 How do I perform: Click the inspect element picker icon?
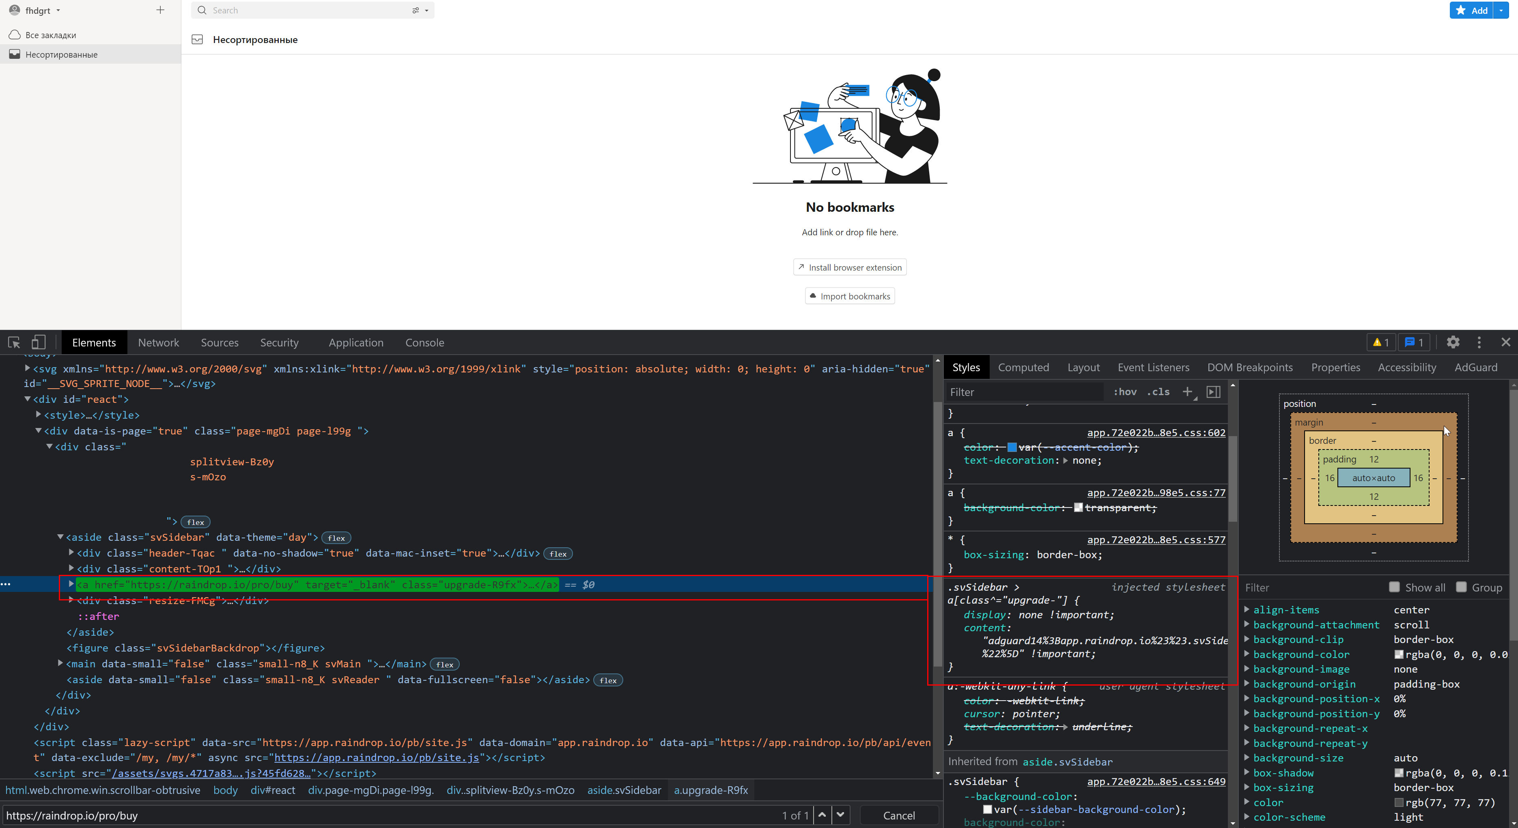tap(13, 342)
